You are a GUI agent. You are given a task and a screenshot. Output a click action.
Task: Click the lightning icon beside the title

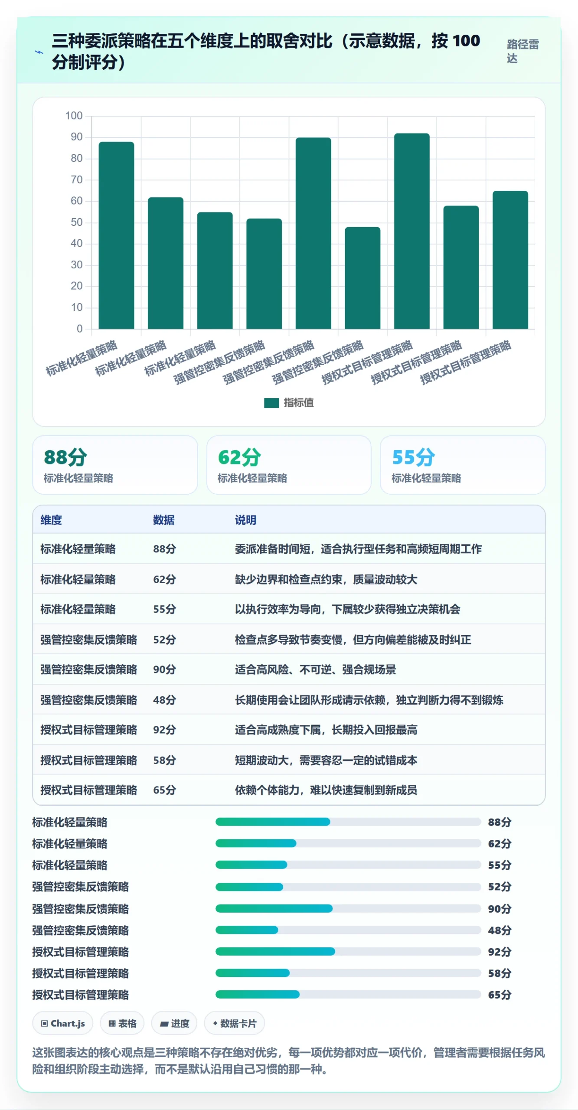39,52
